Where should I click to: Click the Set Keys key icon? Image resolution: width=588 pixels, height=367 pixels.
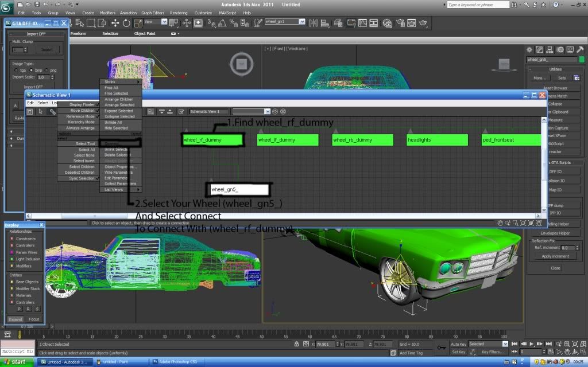[x=442, y=348]
